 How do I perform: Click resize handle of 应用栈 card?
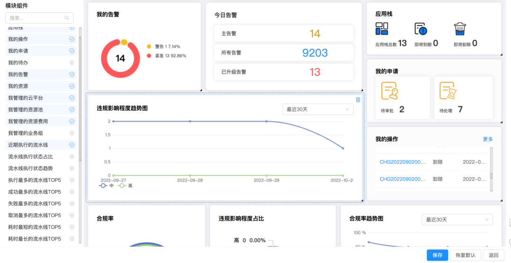501,54
